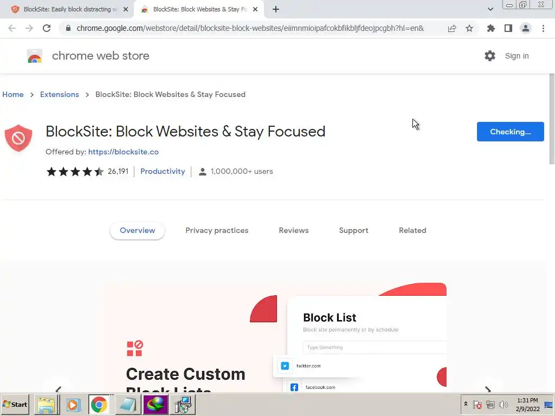Go to Extensions breadcrumb
Image resolution: width=555 pixels, height=416 pixels.
tap(60, 94)
